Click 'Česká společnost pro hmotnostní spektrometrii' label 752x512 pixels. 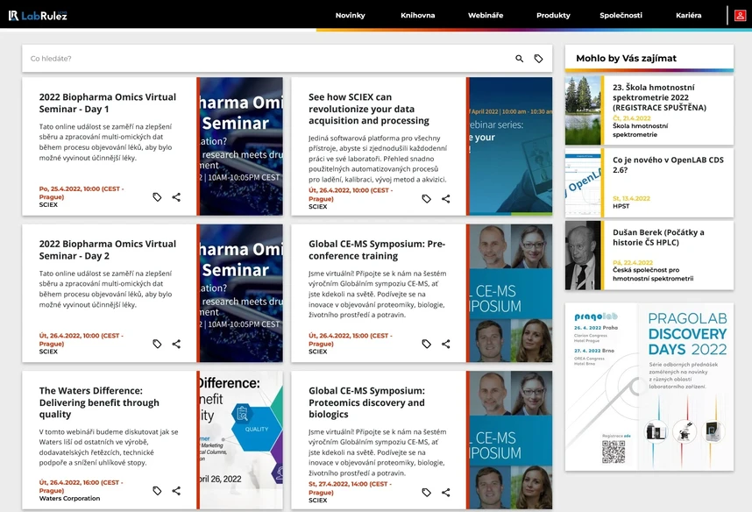pyautogui.click(x=653, y=274)
